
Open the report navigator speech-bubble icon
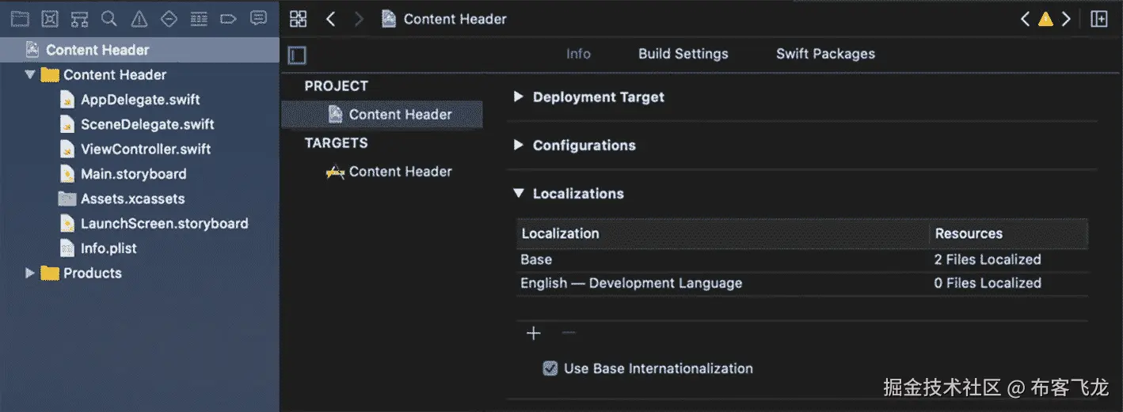258,19
